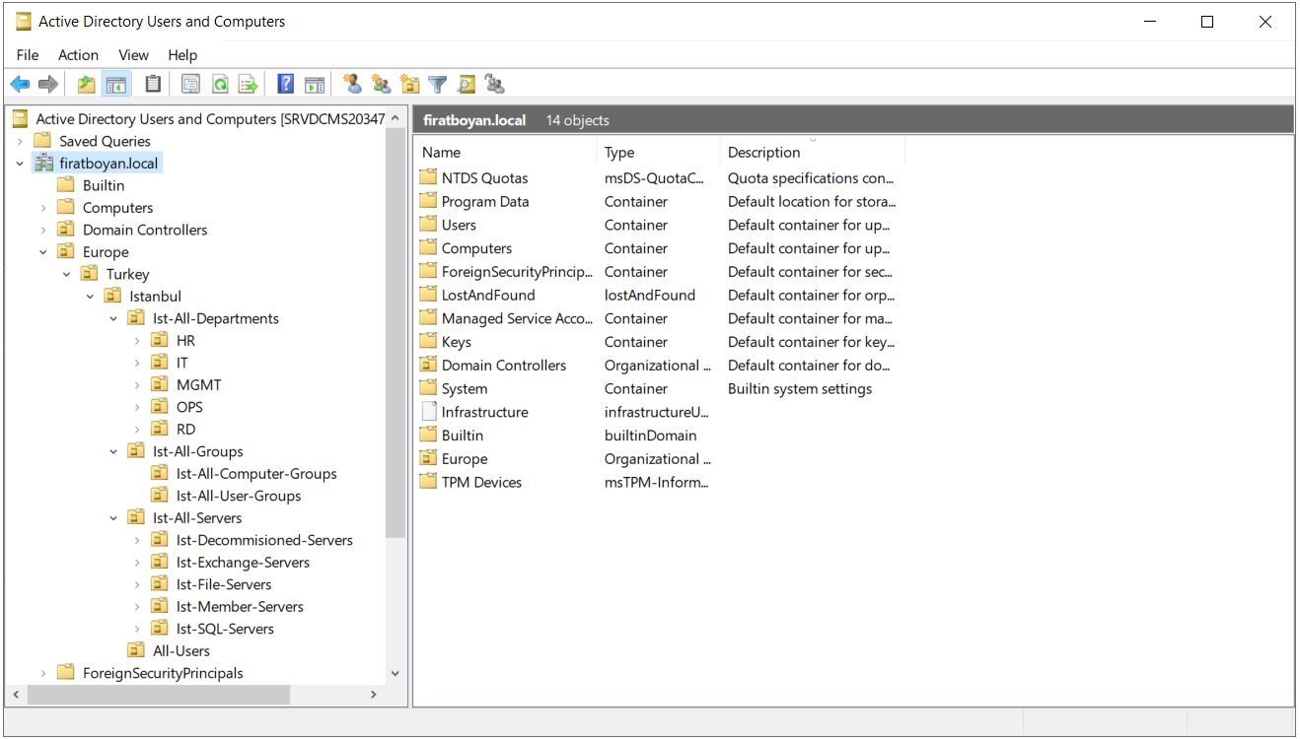This screenshot has height=739, width=1300.
Task: Select Ist-All-User-Groups in tree
Action: point(239,497)
